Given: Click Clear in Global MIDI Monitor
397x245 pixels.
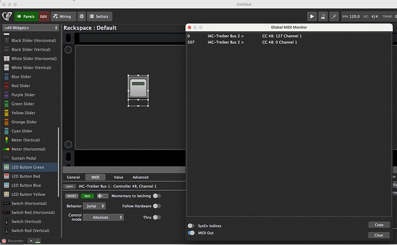Looking at the screenshot, I should click(379, 235).
